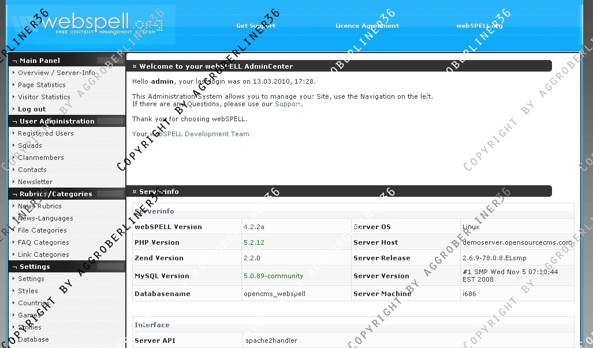Open Contacts in sidebar

pyautogui.click(x=32, y=170)
